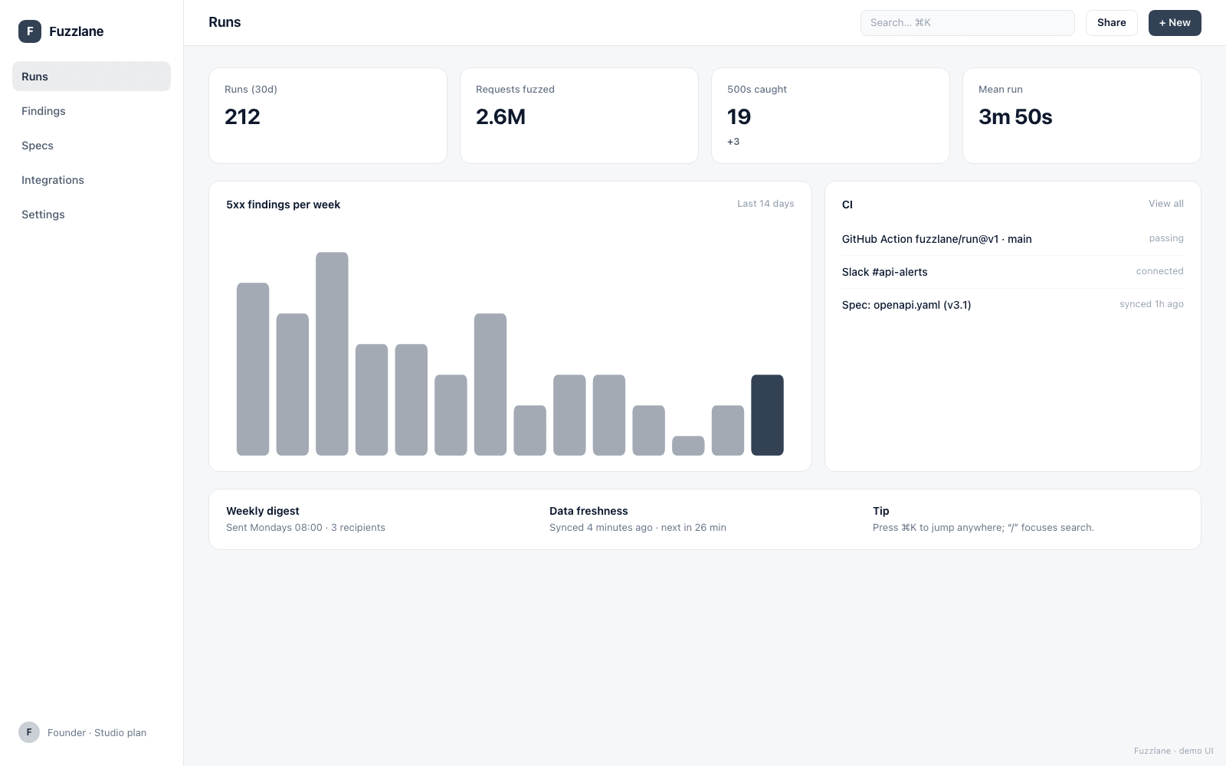Click the "Runs (30d)" card label
This screenshot has width=1226, height=766.
[251, 90]
